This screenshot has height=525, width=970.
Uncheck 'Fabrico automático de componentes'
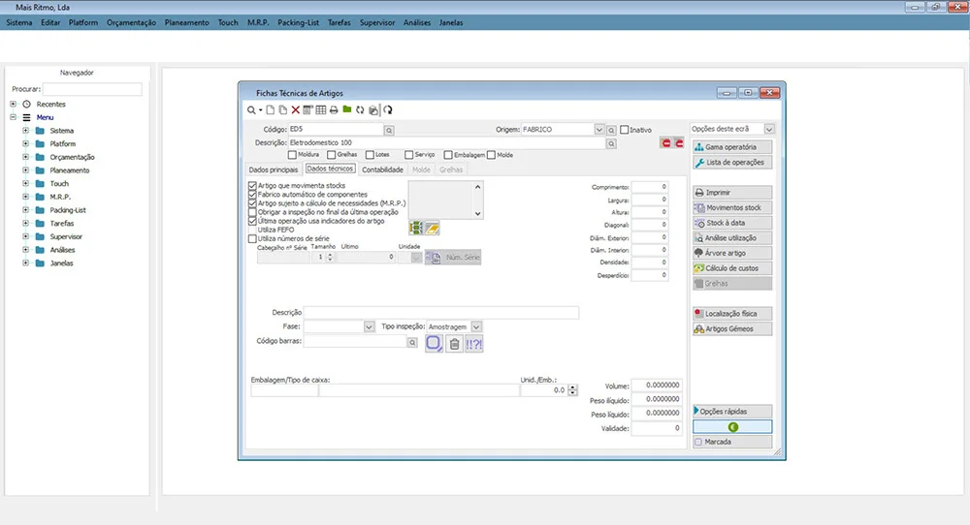(252, 194)
